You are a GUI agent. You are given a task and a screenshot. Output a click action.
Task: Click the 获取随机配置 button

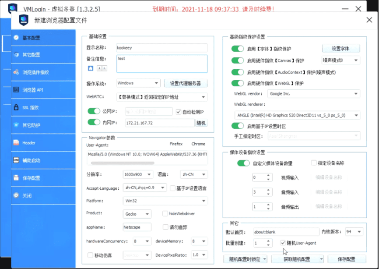pyautogui.click(x=297, y=259)
